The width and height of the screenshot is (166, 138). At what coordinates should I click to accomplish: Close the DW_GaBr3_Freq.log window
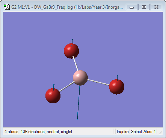coord(156,7)
